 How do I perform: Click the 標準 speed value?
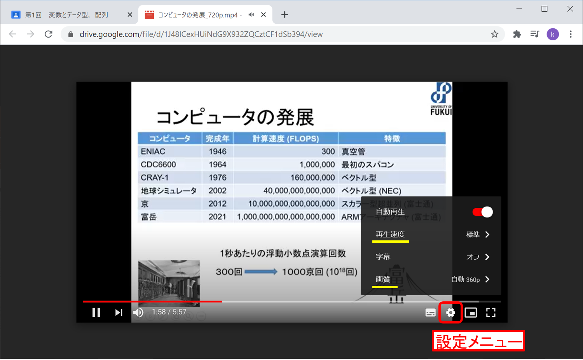tap(473, 235)
